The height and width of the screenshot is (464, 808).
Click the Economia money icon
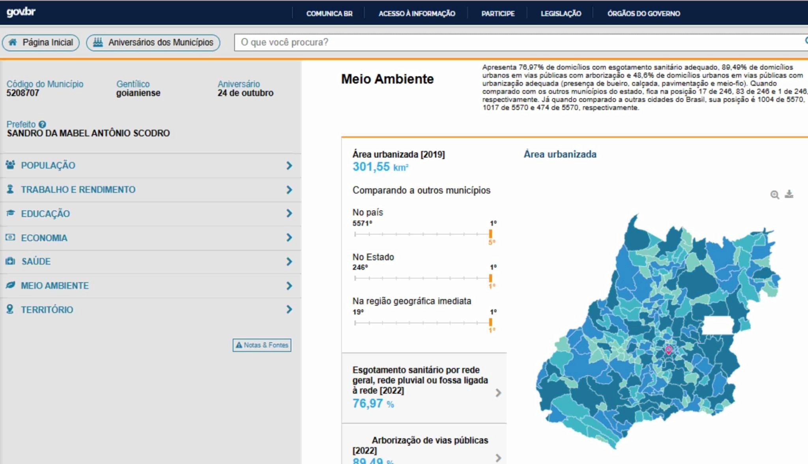click(x=11, y=237)
